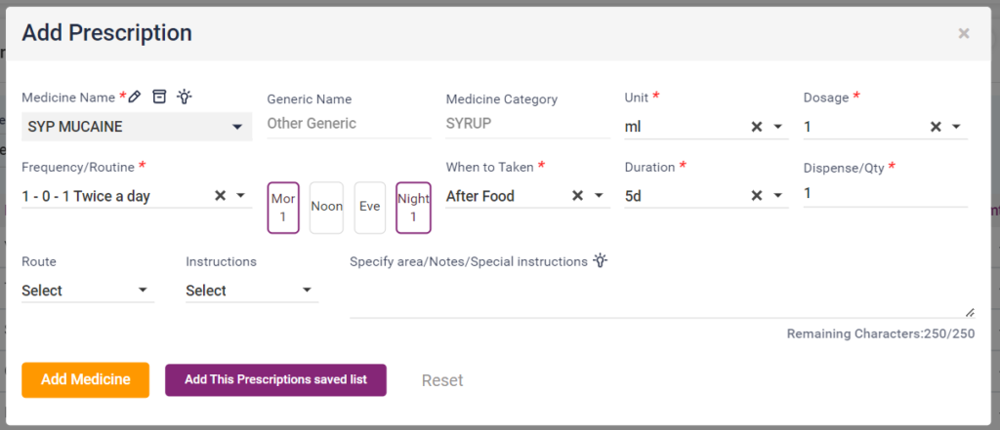Screen dimensions: 1000x430
Task: Click the pencil edit icon beside Medicine Name
Action: click(135, 97)
